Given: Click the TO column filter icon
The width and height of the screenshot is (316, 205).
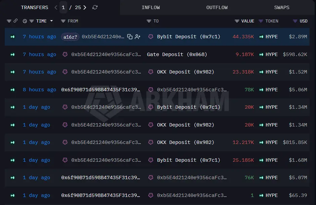Looking at the screenshot, I should (149, 21).
